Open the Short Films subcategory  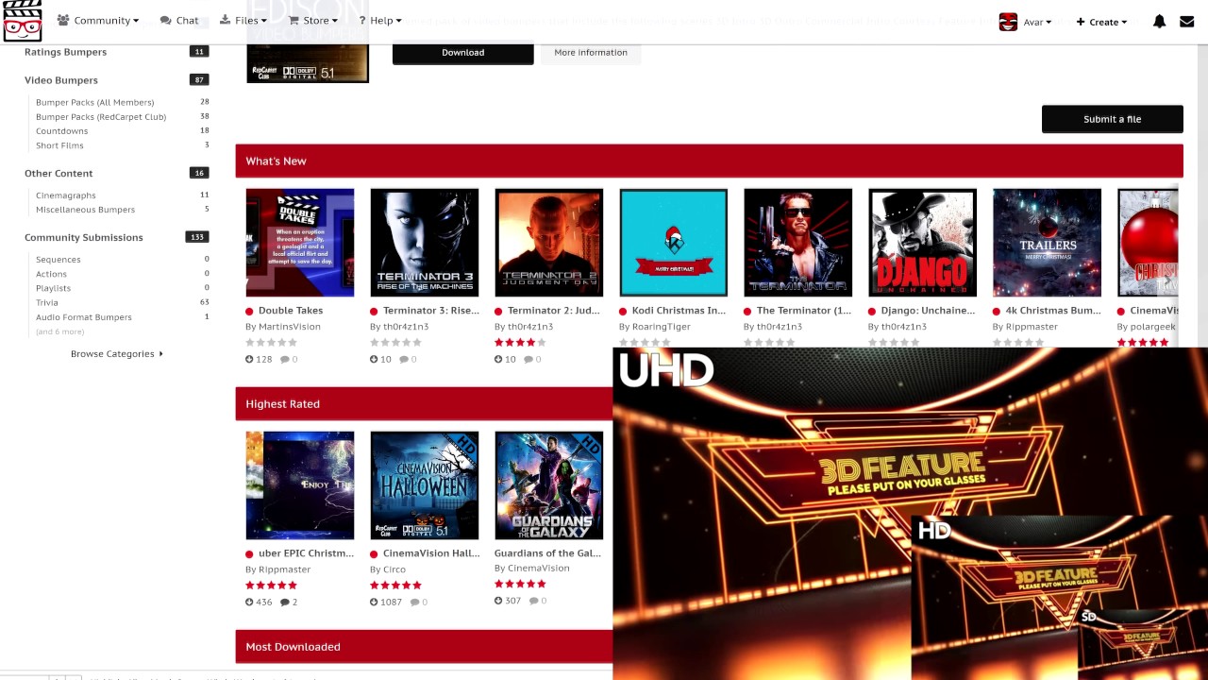[x=59, y=145]
